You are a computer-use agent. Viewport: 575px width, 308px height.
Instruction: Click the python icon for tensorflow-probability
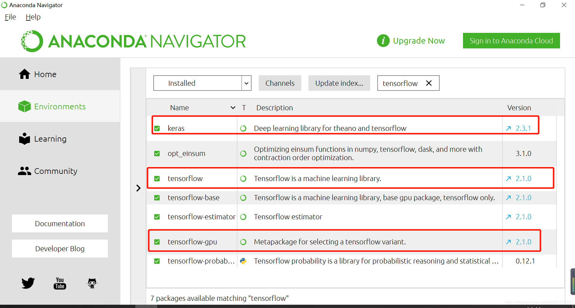[x=243, y=261]
